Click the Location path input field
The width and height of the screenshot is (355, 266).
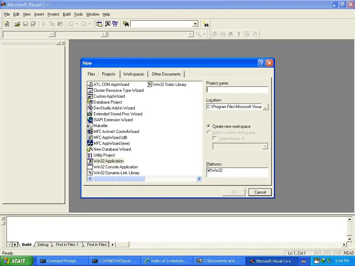click(x=234, y=107)
